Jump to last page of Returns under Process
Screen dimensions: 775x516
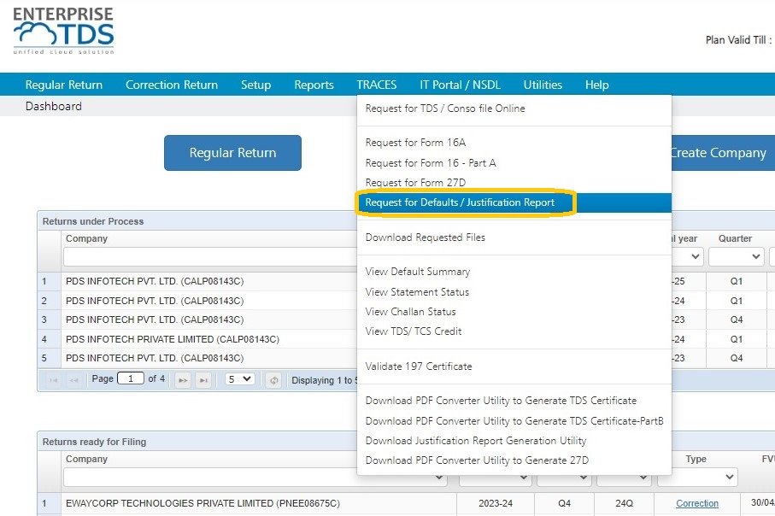coord(203,378)
